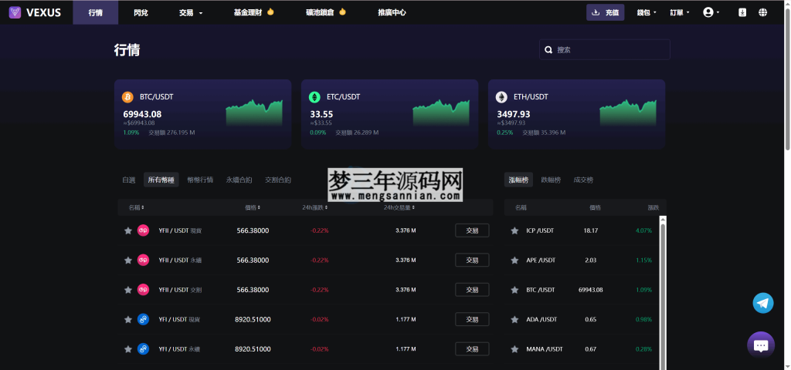Switch to 幣幣行情 tab

(x=200, y=180)
